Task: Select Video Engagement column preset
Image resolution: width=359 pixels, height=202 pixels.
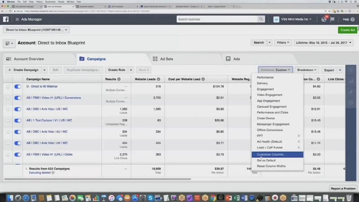Action: coord(270,95)
